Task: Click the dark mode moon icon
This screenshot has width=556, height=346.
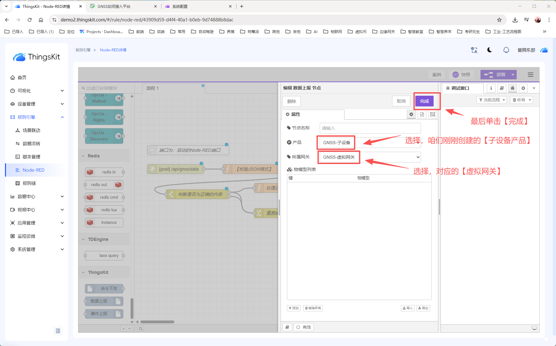Action: pyautogui.click(x=490, y=50)
